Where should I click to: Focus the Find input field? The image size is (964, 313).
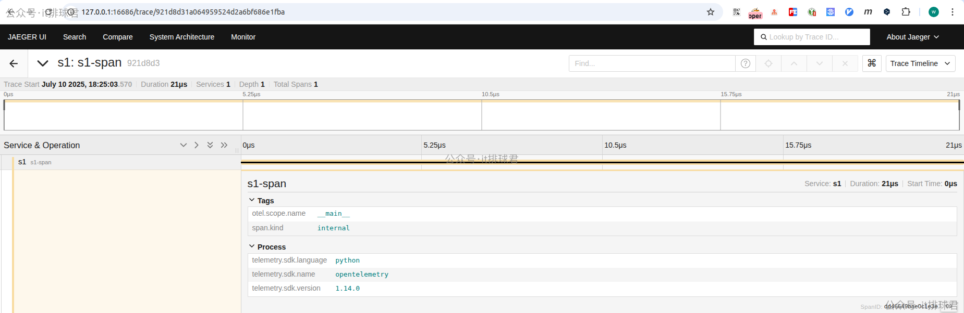652,63
